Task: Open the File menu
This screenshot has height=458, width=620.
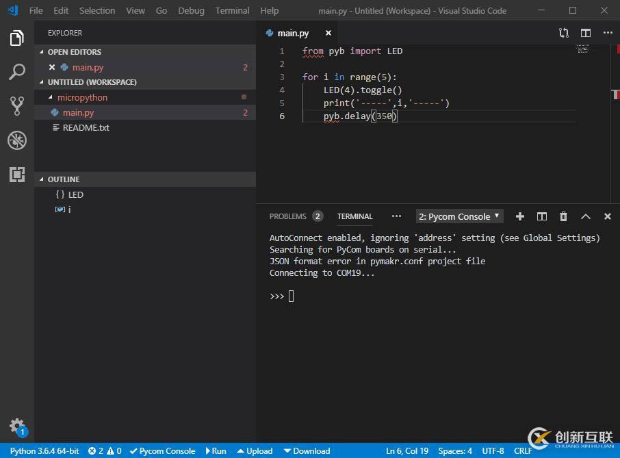Action: coord(36,11)
